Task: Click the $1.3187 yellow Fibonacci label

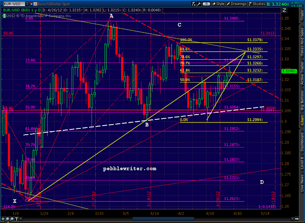Action: tap(255, 80)
